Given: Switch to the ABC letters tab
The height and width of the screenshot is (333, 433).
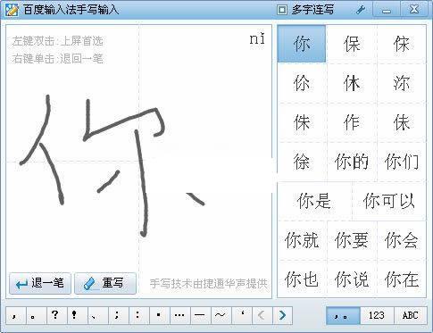Looking at the screenshot, I should [411, 315].
